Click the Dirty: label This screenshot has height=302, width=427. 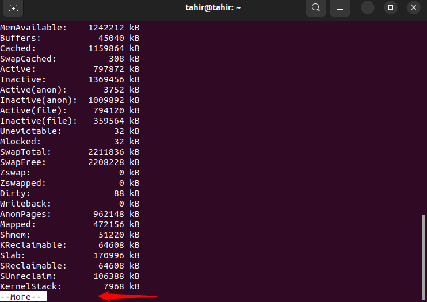pyautogui.click(x=15, y=193)
